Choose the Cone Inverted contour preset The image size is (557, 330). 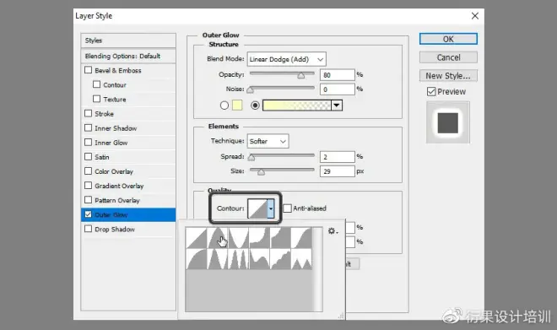click(x=238, y=238)
